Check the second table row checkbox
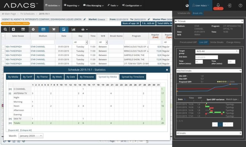Screen dimensions: 246x147 tap(3, 51)
